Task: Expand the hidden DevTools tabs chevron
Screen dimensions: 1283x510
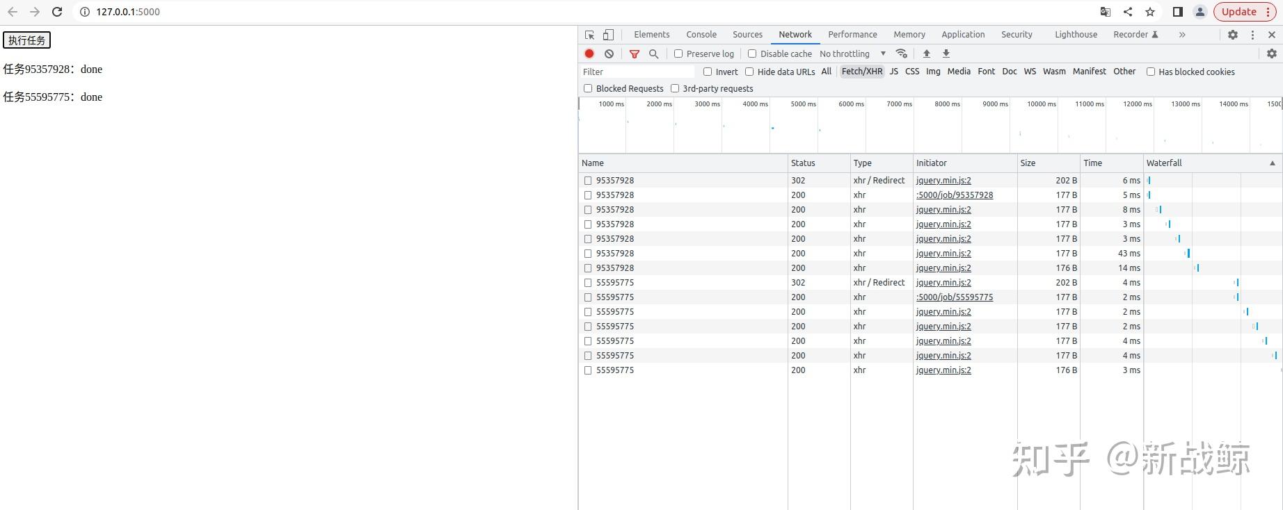Action: point(1181,35)
